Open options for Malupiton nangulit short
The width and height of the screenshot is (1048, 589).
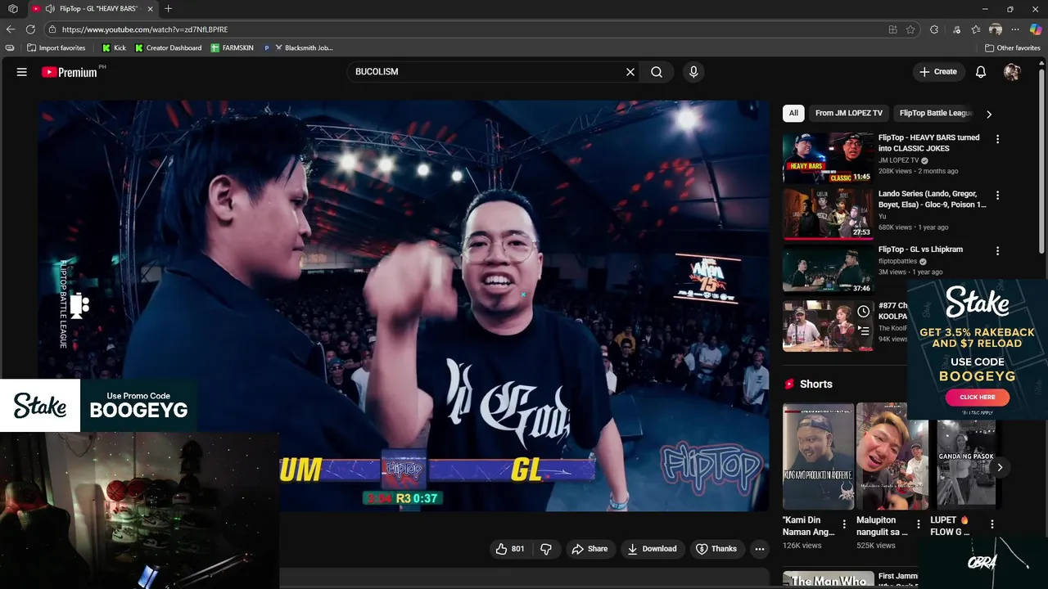pos(918,524)
